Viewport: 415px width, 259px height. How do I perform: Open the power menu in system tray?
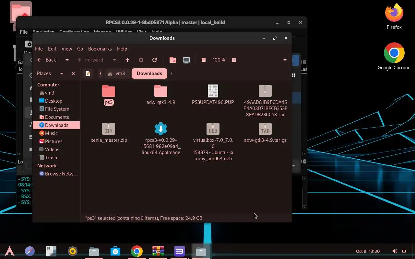pyautogui.click(x=404, y=251)
